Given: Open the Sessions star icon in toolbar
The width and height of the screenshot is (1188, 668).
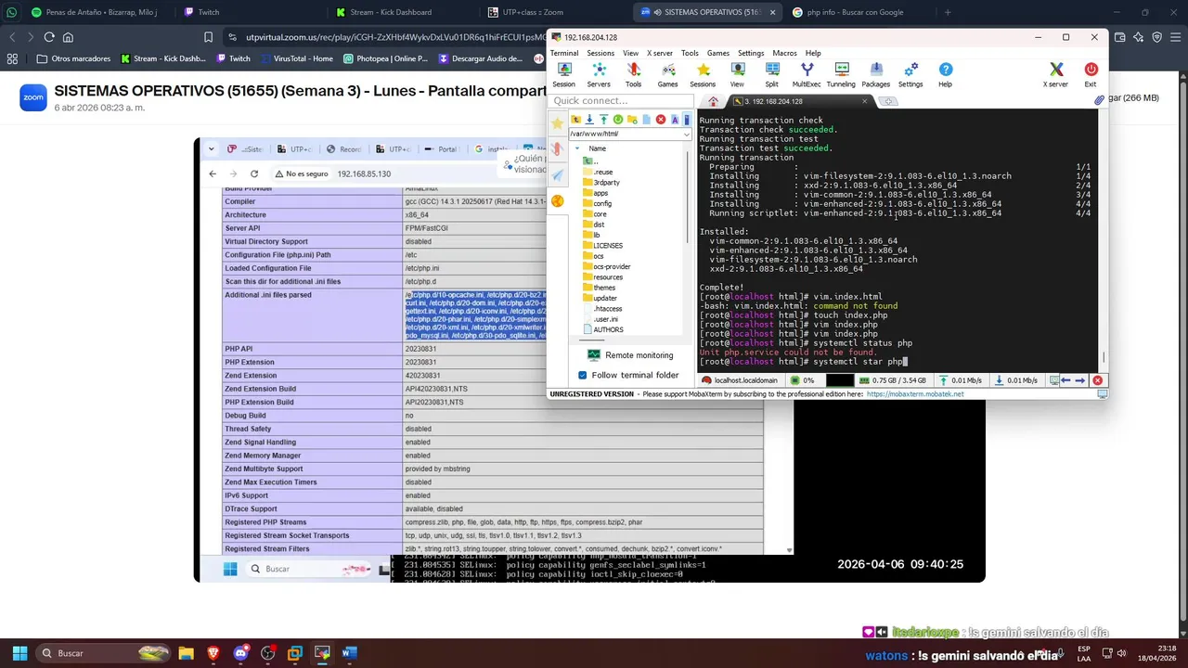Looking at the screenshot, I should point(703,74).
